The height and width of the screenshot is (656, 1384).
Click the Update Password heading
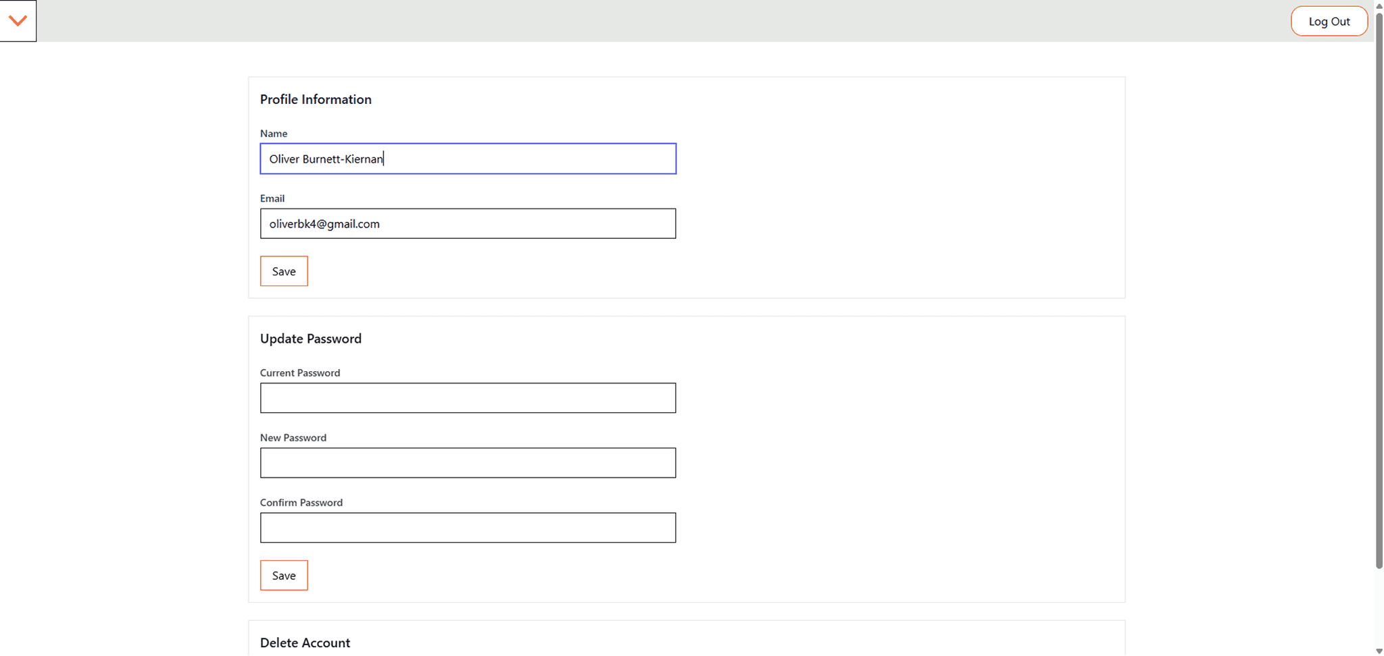311,339
